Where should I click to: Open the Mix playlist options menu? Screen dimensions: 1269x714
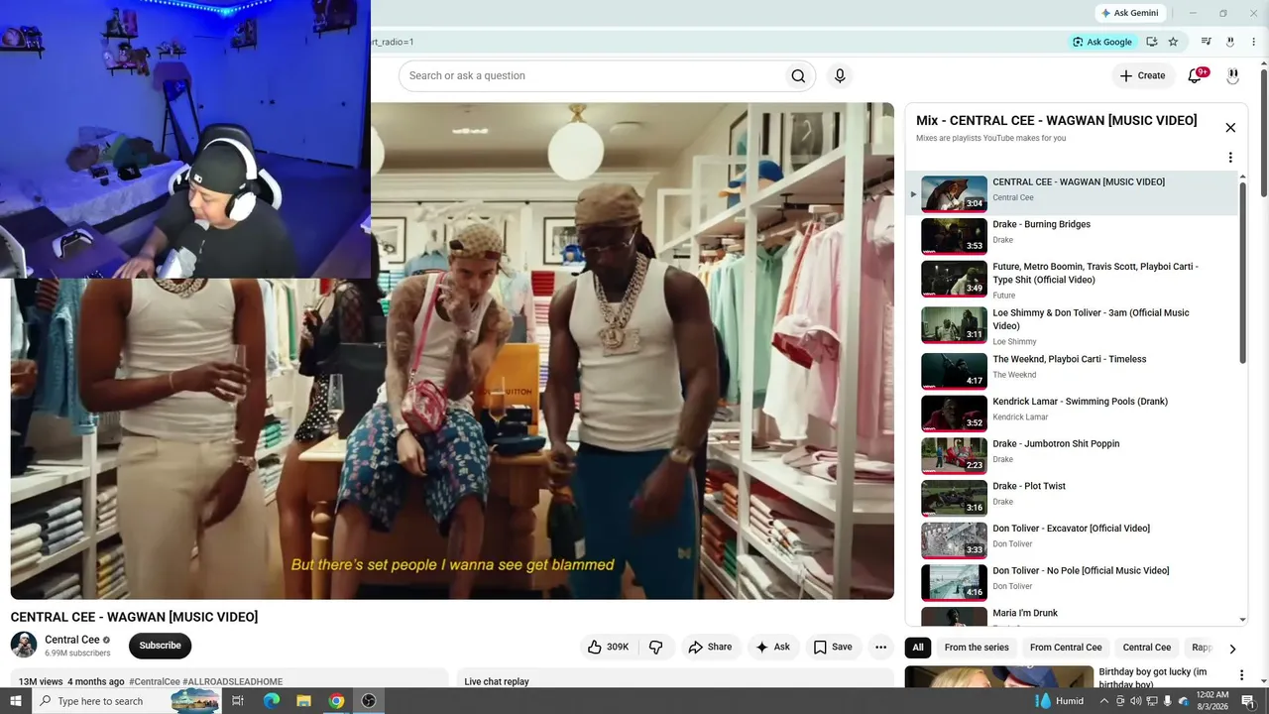[x=1230, y=158]
